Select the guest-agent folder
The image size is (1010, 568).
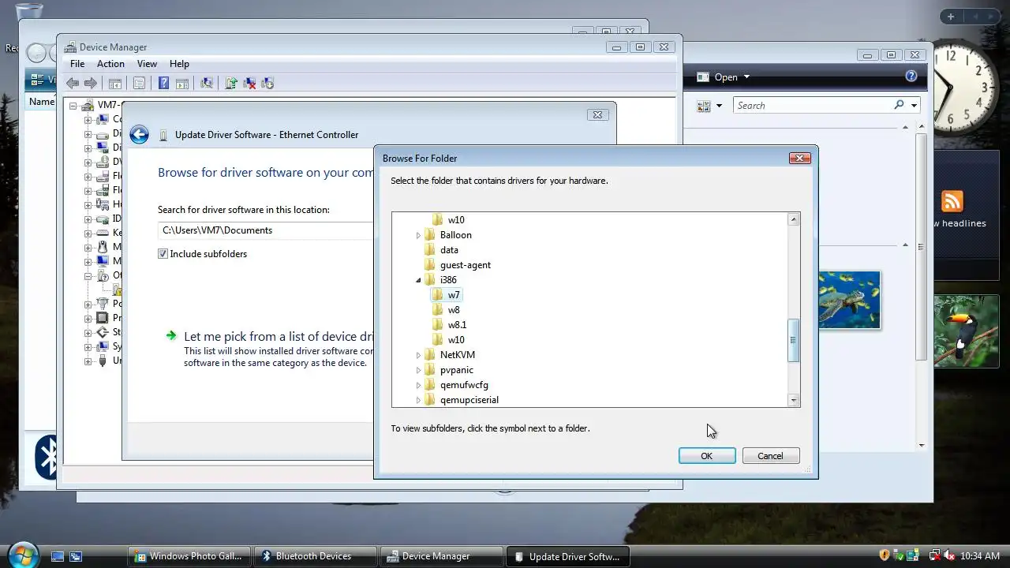(x=466, y=265)
